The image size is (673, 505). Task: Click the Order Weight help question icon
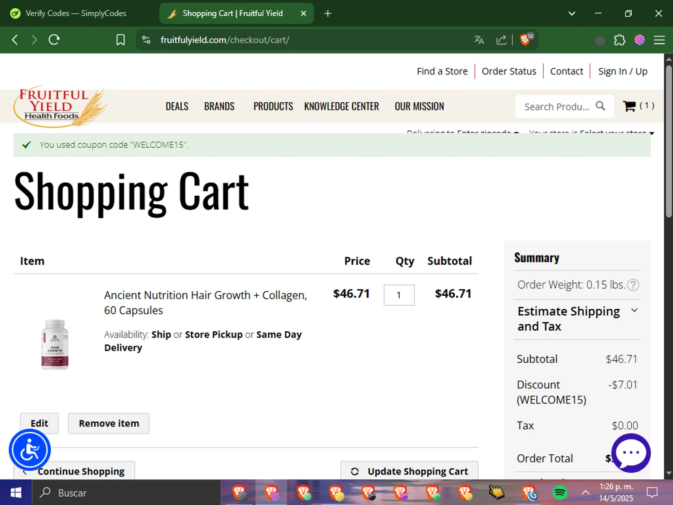633,285
